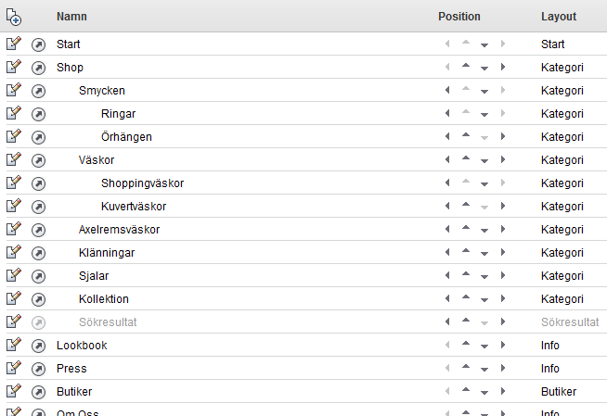Image resolution: width=607 pixels, height=416 pixels.
Task: Edit the Väskor row
Action: point(14,159)
